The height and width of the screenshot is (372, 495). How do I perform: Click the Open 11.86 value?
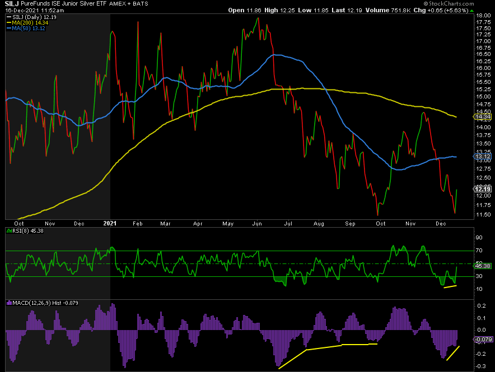(x=245, y=11)
